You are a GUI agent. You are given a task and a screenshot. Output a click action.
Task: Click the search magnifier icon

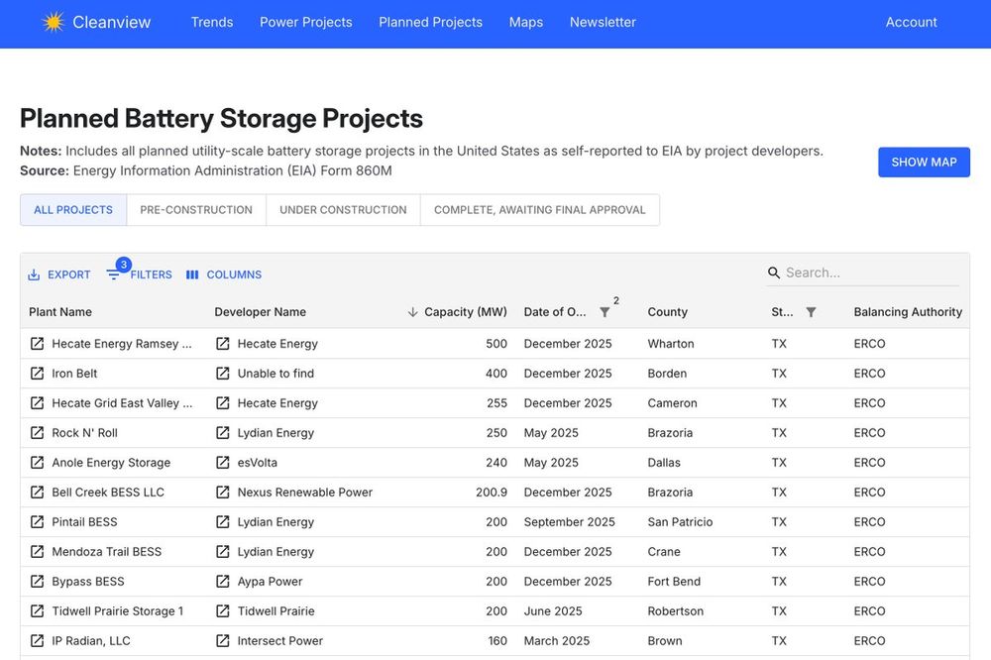coord(774,273)
